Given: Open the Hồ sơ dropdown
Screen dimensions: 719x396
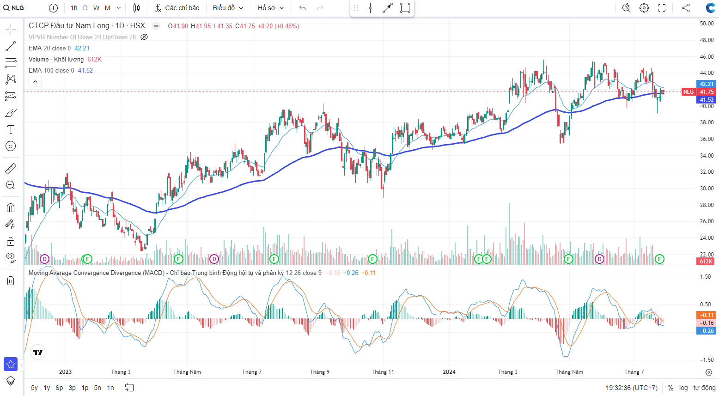Looking at the screenshot, I should pyautogui.click(x=271, y=8).
